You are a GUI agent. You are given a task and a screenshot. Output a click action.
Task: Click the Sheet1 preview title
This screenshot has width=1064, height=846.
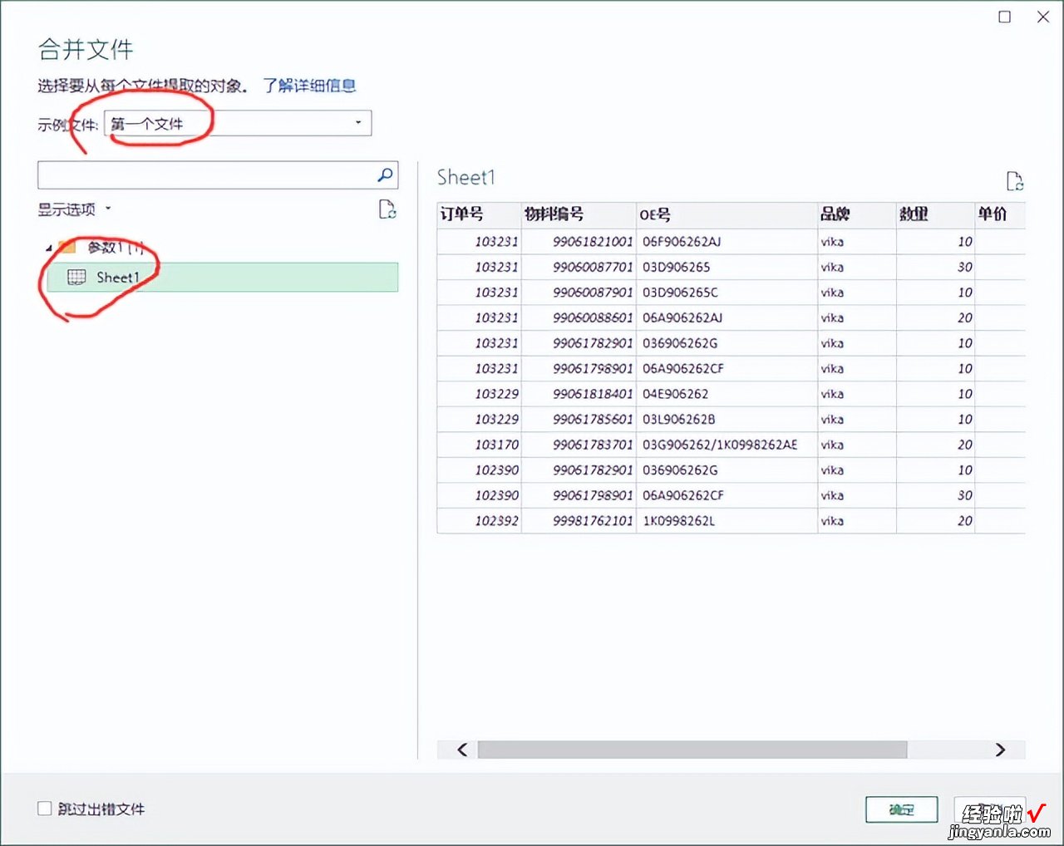(x=465, y=177)
